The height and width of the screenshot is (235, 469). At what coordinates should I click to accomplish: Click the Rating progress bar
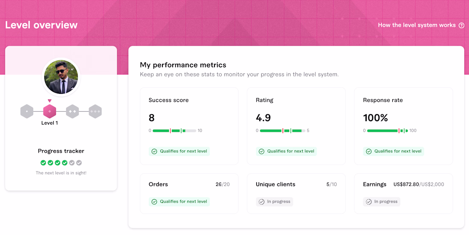282,131
